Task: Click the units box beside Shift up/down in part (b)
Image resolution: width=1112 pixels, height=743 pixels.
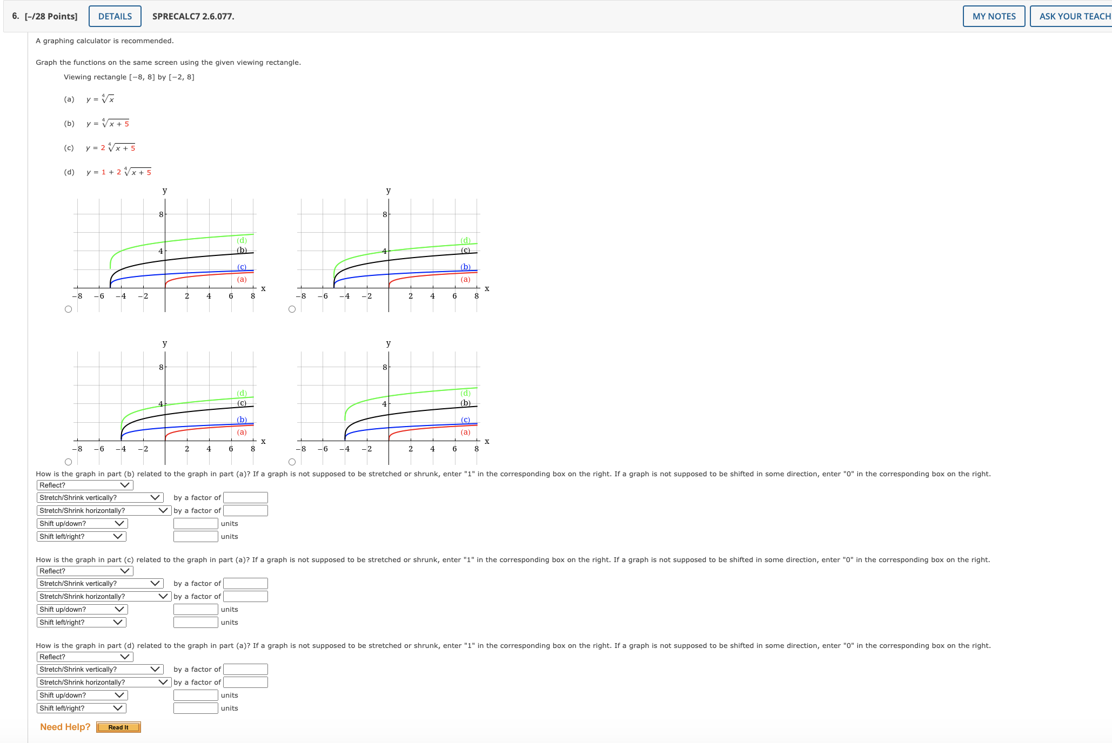Action: pos(195,523)
